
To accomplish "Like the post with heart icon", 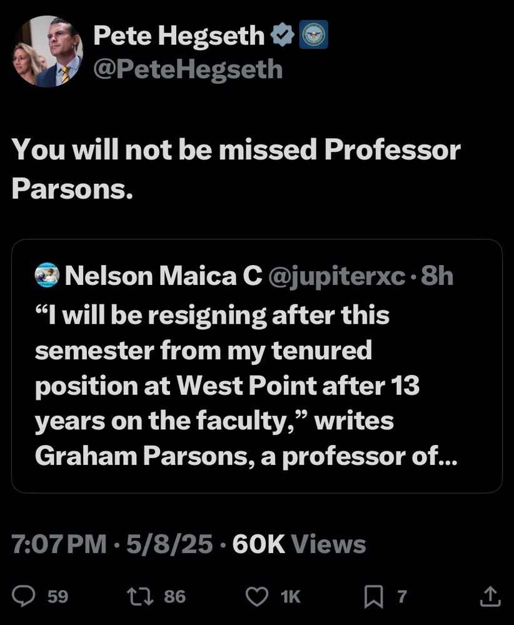I will point(256,596).
